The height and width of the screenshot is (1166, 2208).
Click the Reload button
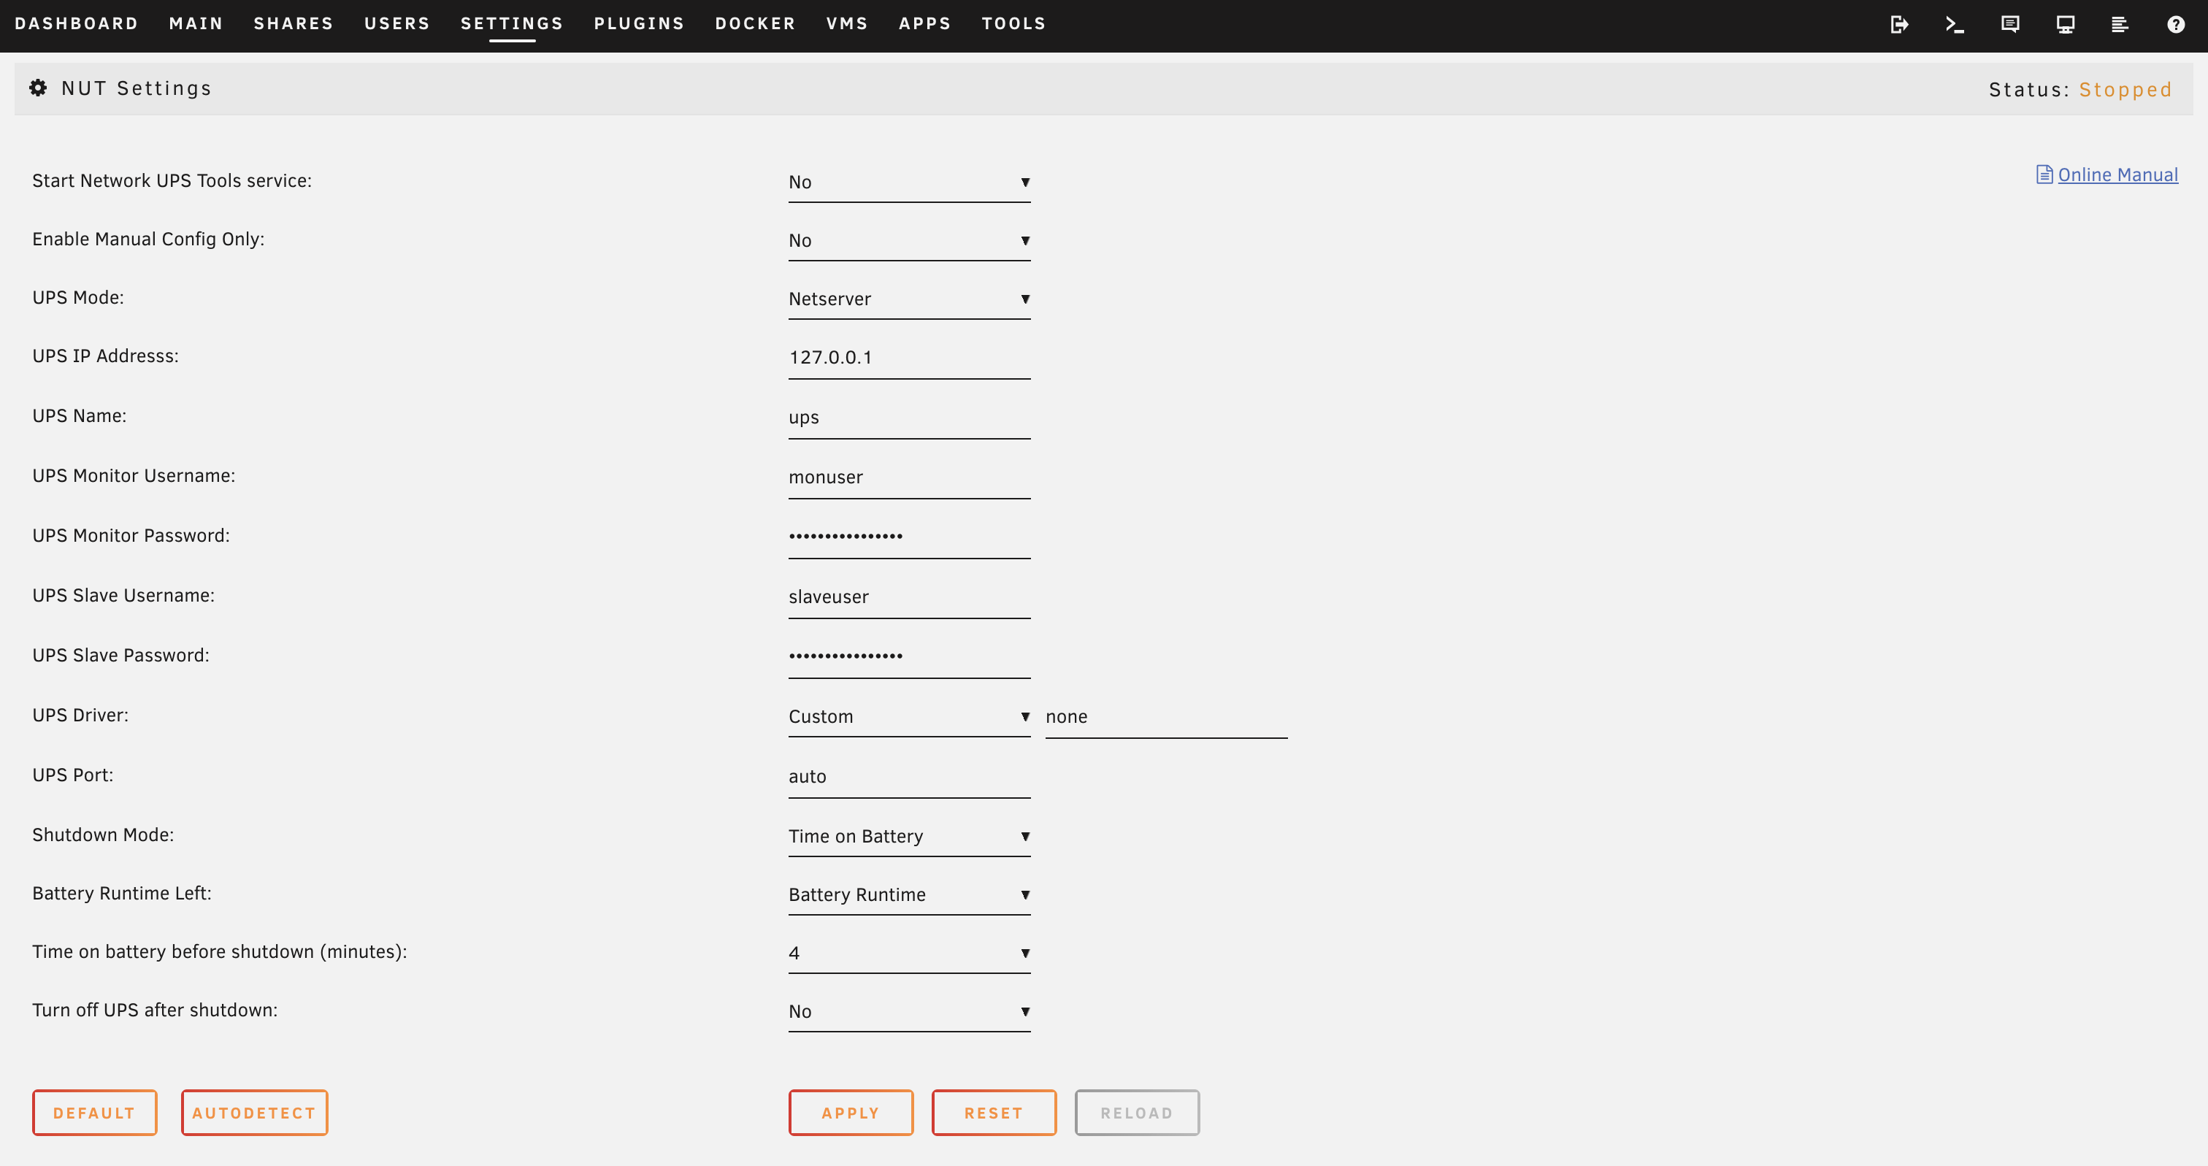click(1138, 1113)
